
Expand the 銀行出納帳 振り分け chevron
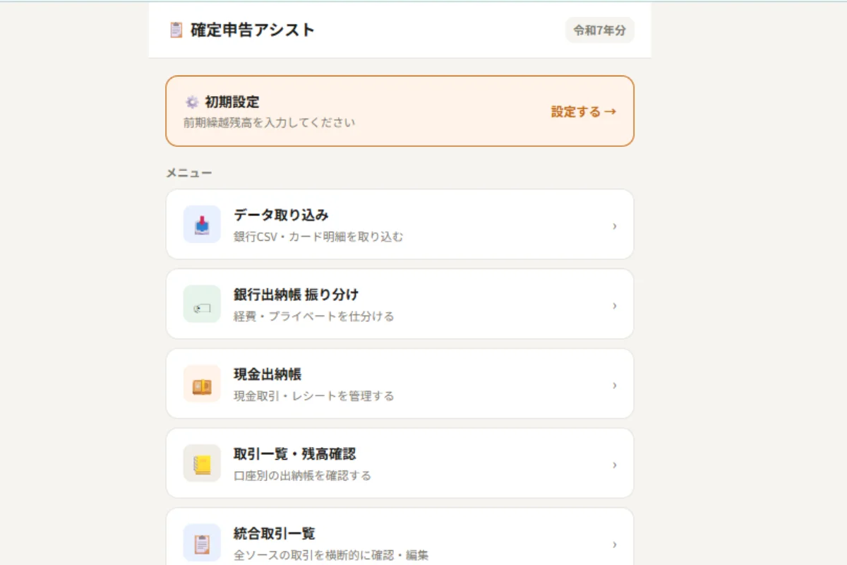click(615, 304)
